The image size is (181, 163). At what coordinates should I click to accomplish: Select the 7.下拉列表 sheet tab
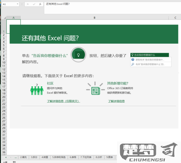point(86,157)
